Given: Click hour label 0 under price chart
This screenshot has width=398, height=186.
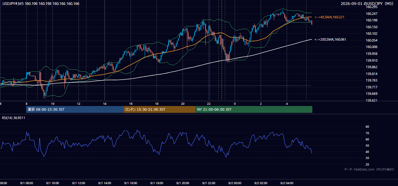Looking at the screenshot, I should [235, 104].
